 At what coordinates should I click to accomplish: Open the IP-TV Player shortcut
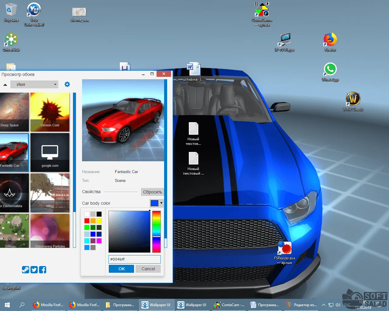[x=285, y=42]
